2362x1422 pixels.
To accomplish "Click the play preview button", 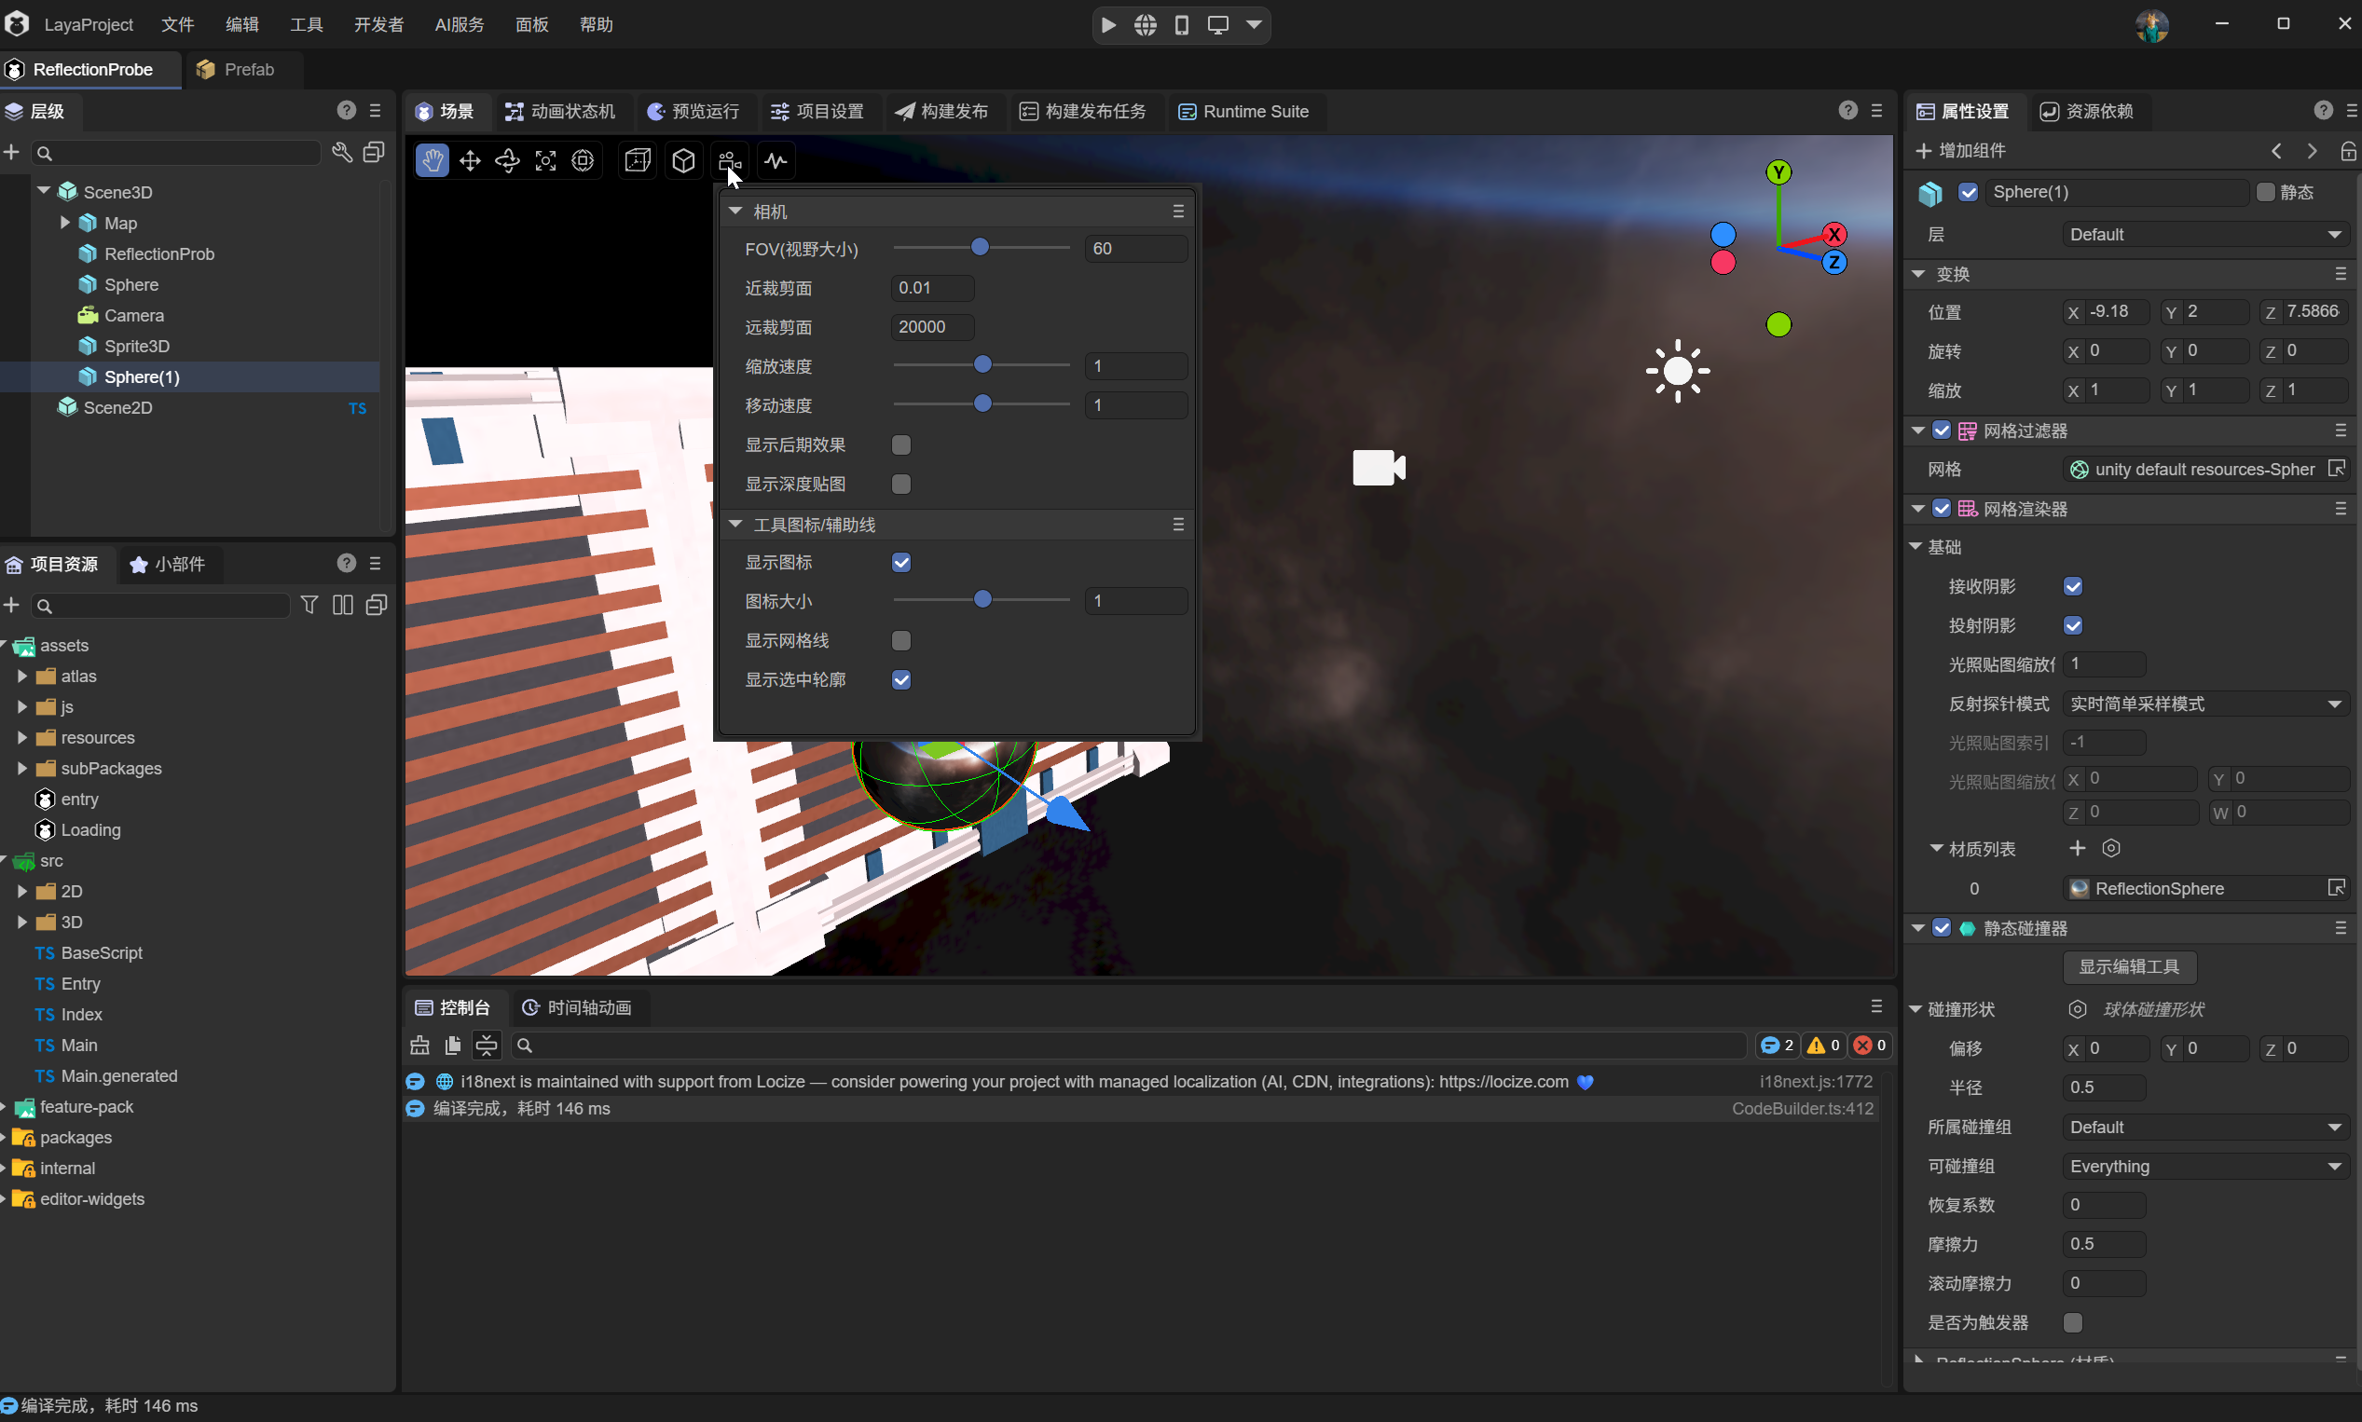I will [x=1108, y=25].
